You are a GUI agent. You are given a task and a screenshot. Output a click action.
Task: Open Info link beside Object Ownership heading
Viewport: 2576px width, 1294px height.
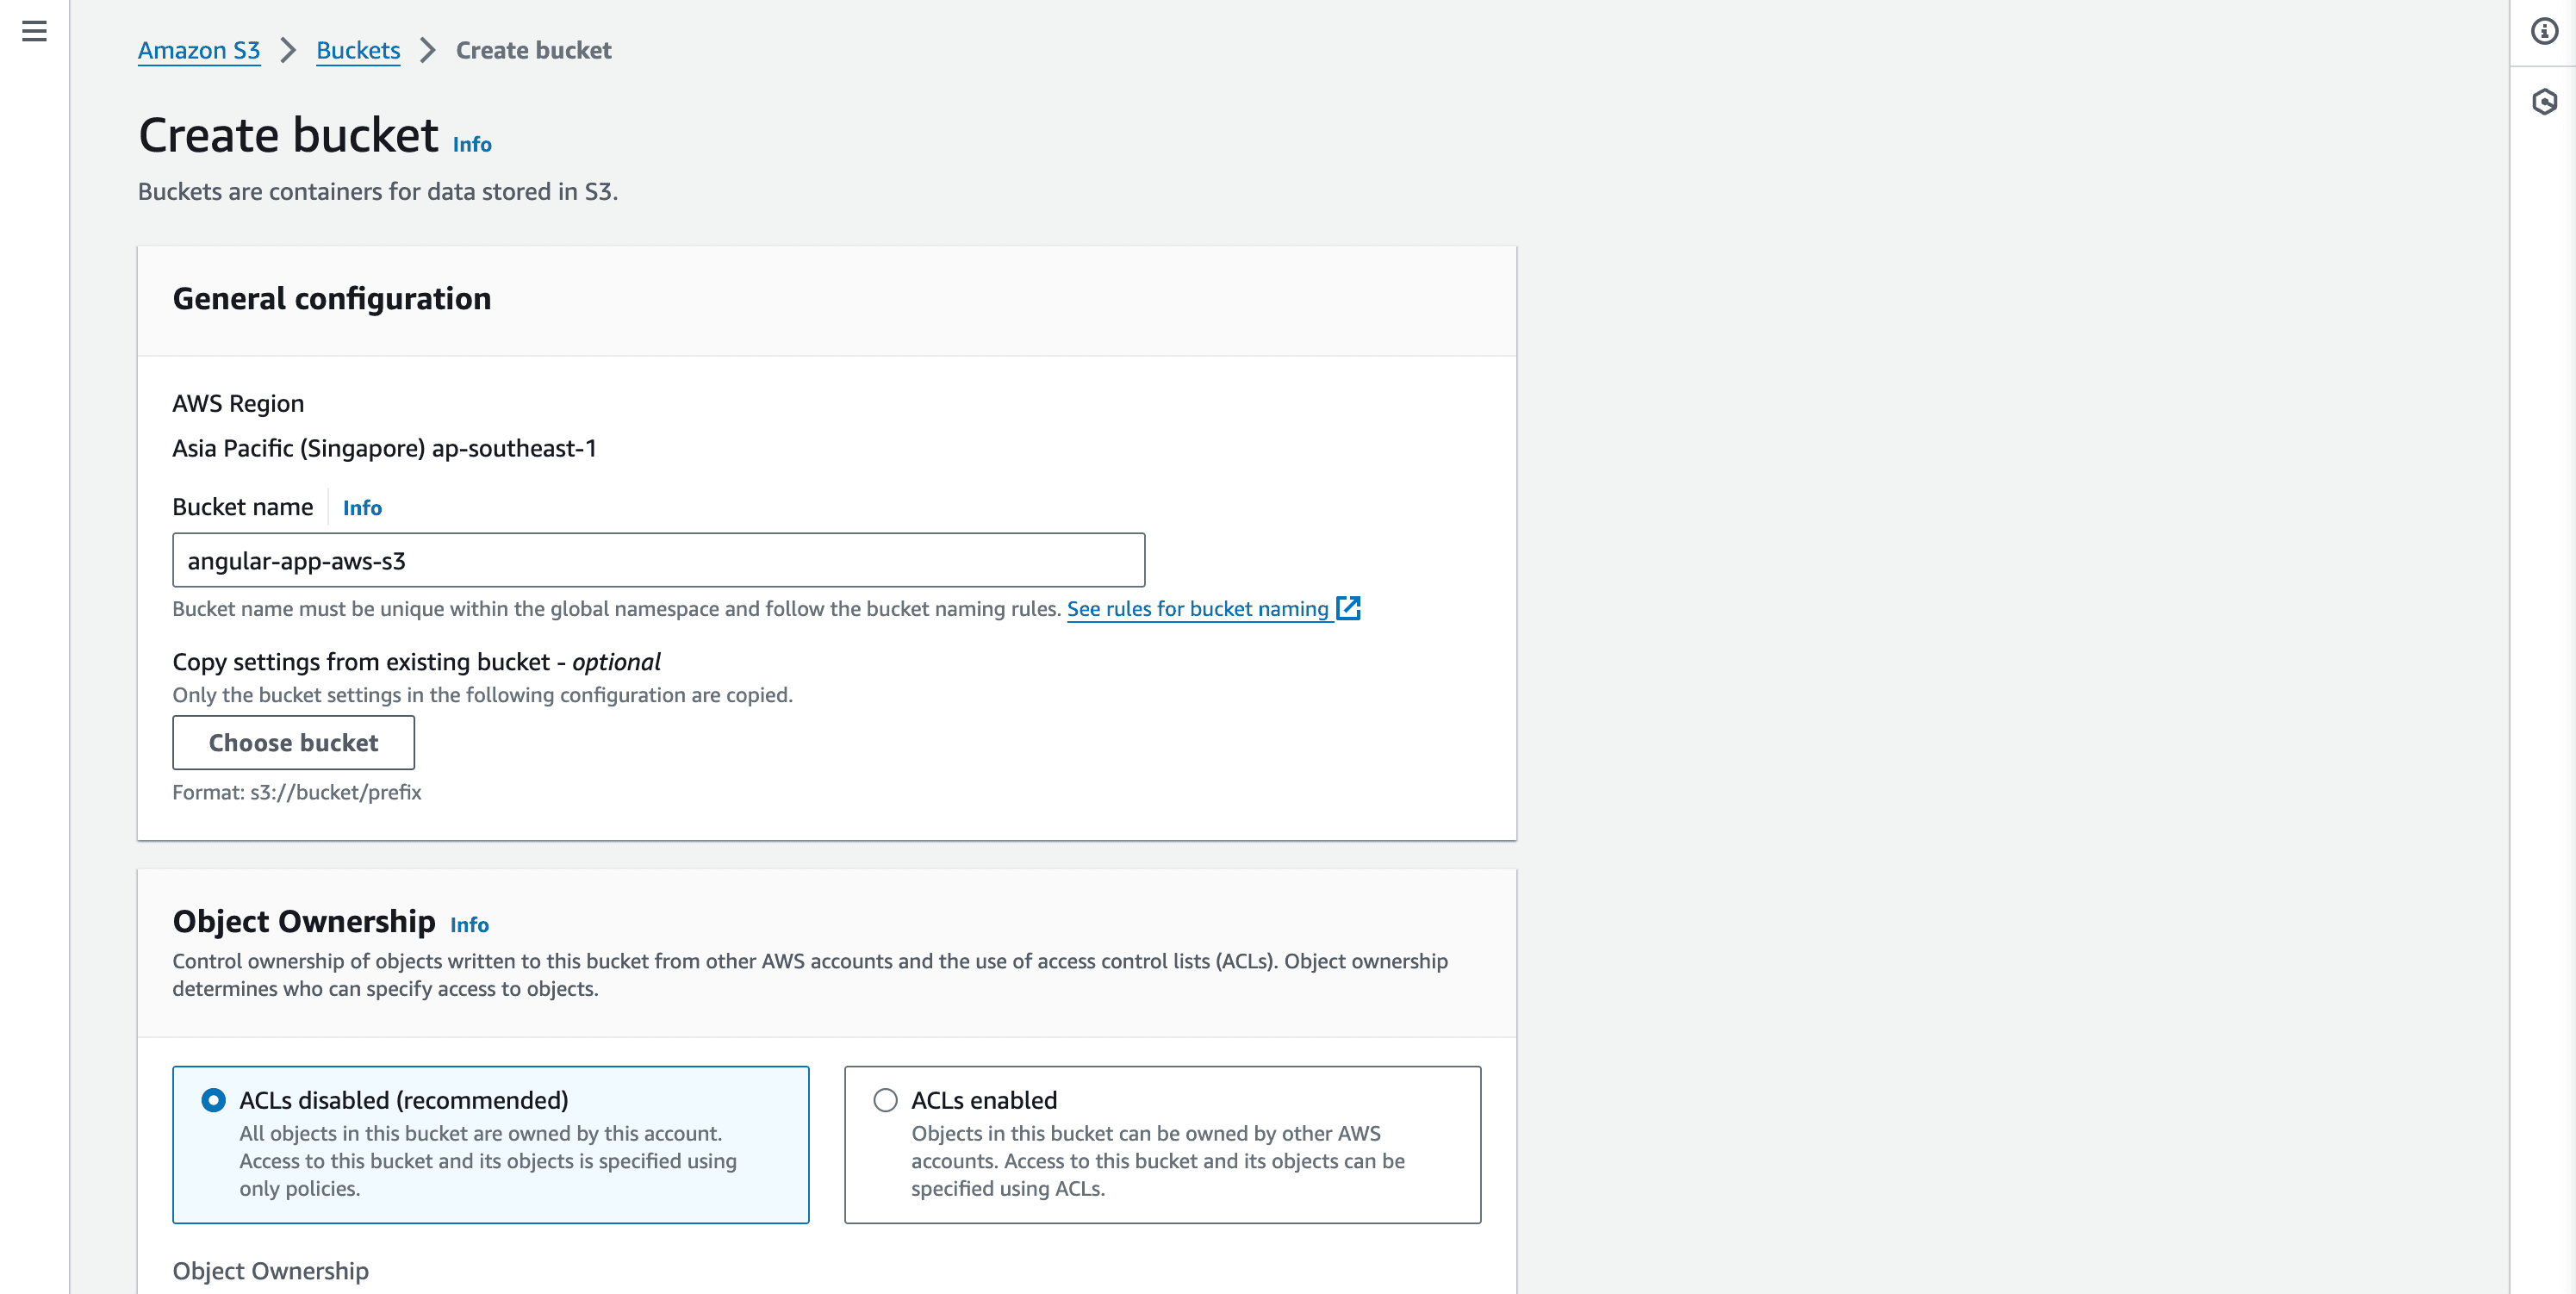pyautogui.click(x=469, y=924)
